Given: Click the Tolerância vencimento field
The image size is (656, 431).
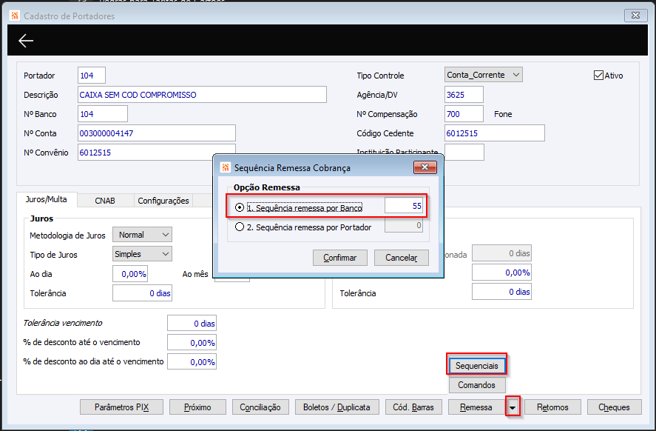Looking at the screenshot, I should [x=192, y=324].
